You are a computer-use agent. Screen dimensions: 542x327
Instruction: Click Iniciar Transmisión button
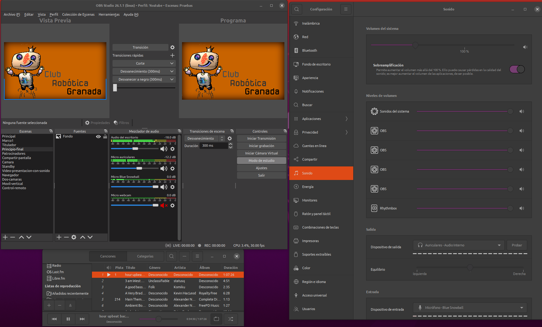[262, 138]
